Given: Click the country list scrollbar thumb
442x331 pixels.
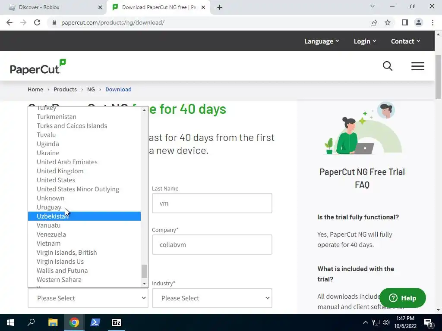Looking at the screenshot, I should point(144,271).
